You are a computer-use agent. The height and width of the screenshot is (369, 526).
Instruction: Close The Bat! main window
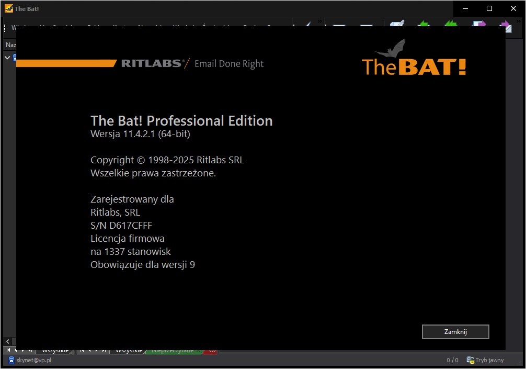513,8
